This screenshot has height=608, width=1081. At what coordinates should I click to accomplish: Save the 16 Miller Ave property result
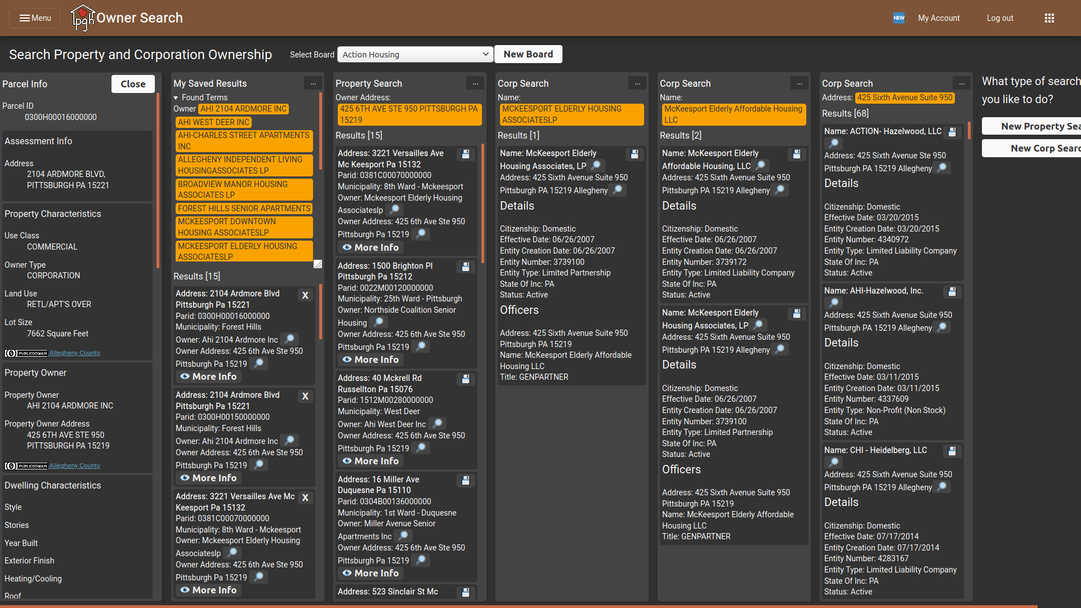466,481
